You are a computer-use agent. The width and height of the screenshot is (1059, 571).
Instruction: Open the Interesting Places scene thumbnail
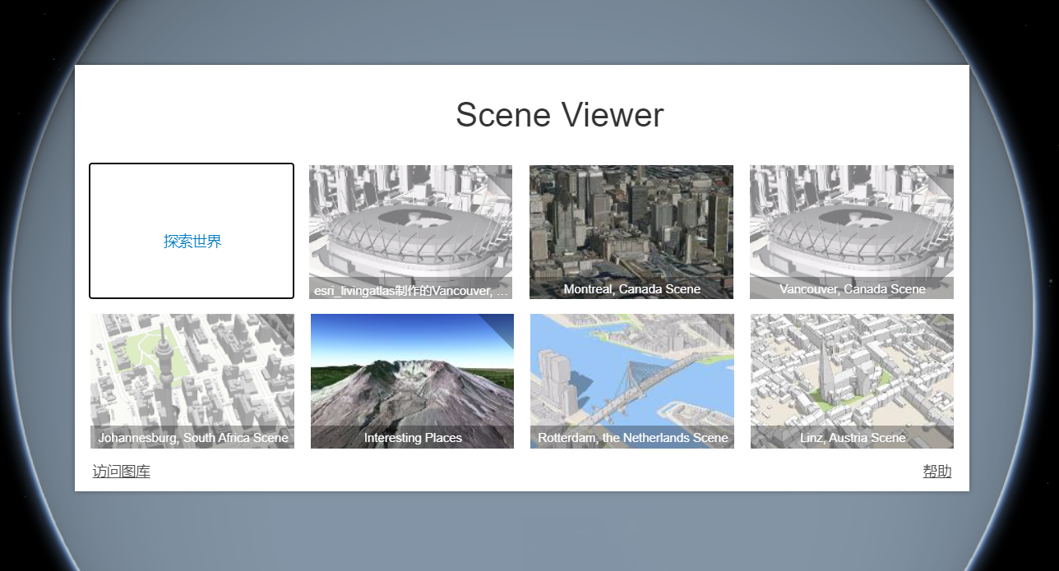click(x=412, y=381)
